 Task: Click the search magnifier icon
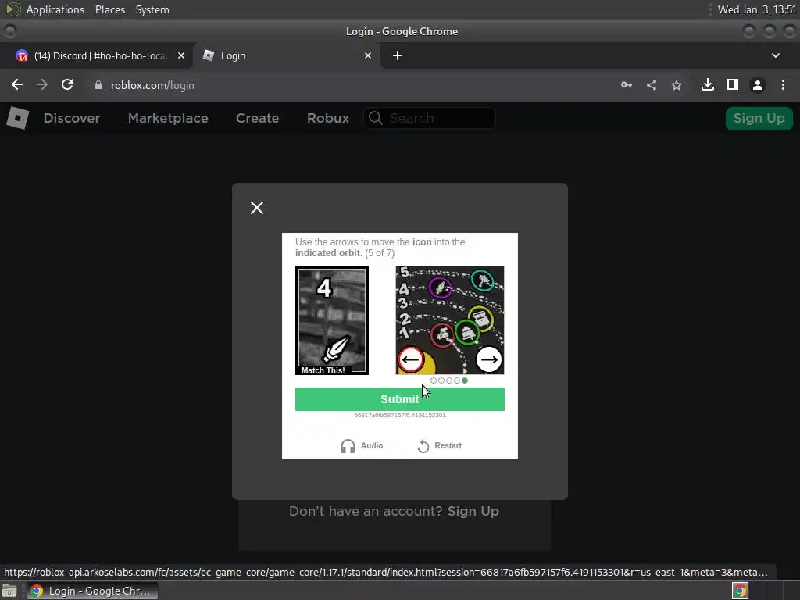[376, 118]
